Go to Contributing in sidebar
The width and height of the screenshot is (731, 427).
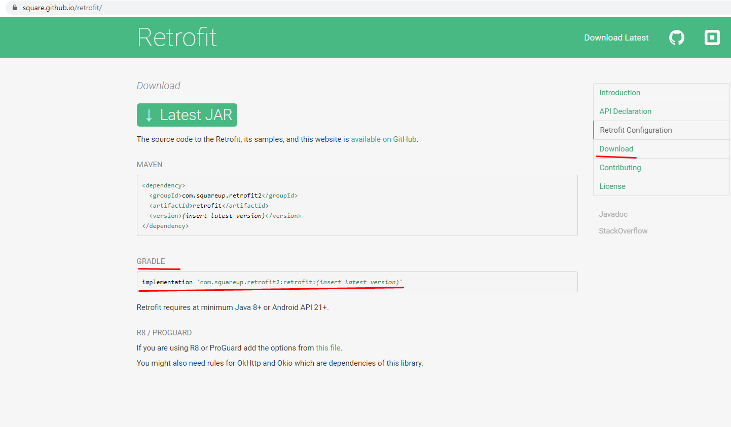point(661,168)
